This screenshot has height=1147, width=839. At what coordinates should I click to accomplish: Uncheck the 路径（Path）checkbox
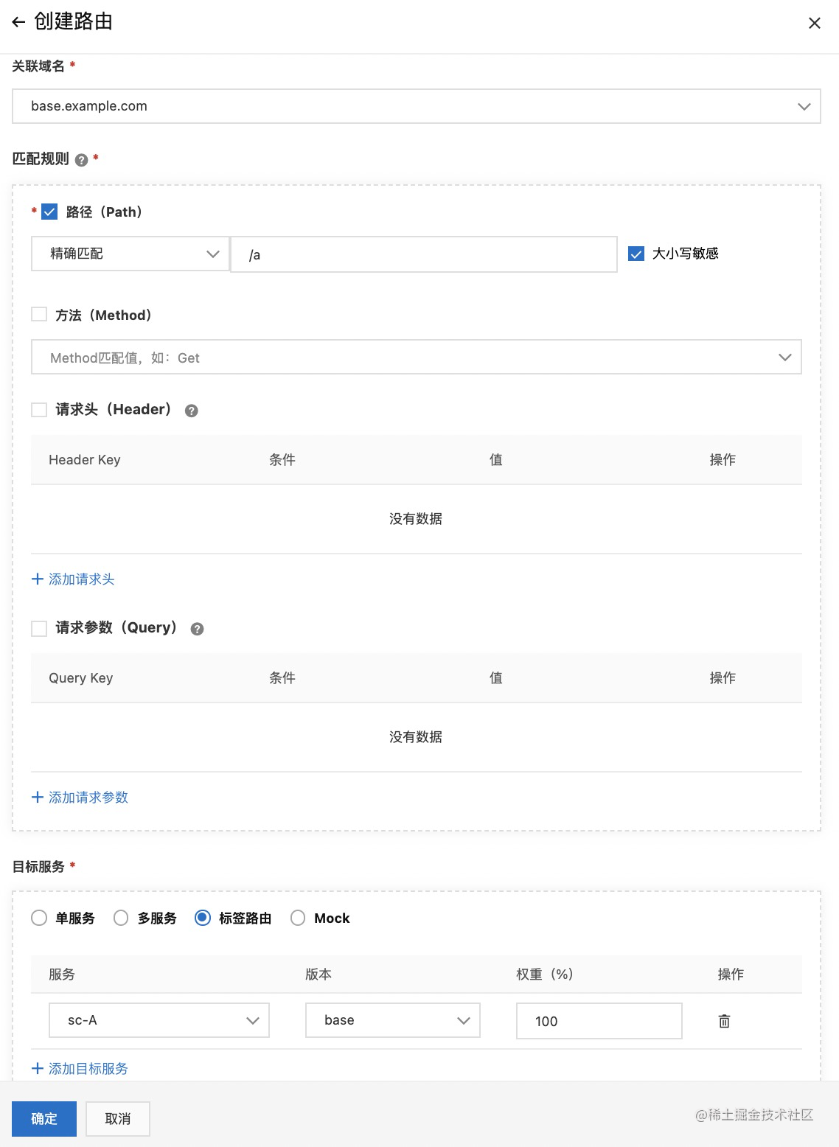(49, 212)
